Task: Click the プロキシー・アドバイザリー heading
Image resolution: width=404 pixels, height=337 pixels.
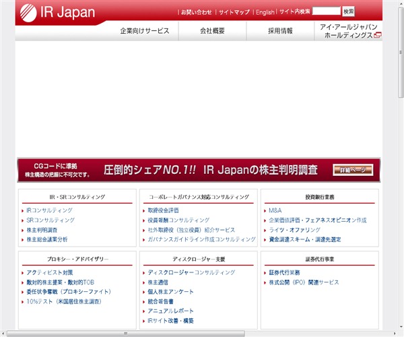Action: (77, 259)
